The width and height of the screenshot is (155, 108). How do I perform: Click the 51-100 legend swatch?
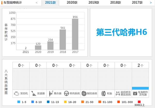coord(100,102)
